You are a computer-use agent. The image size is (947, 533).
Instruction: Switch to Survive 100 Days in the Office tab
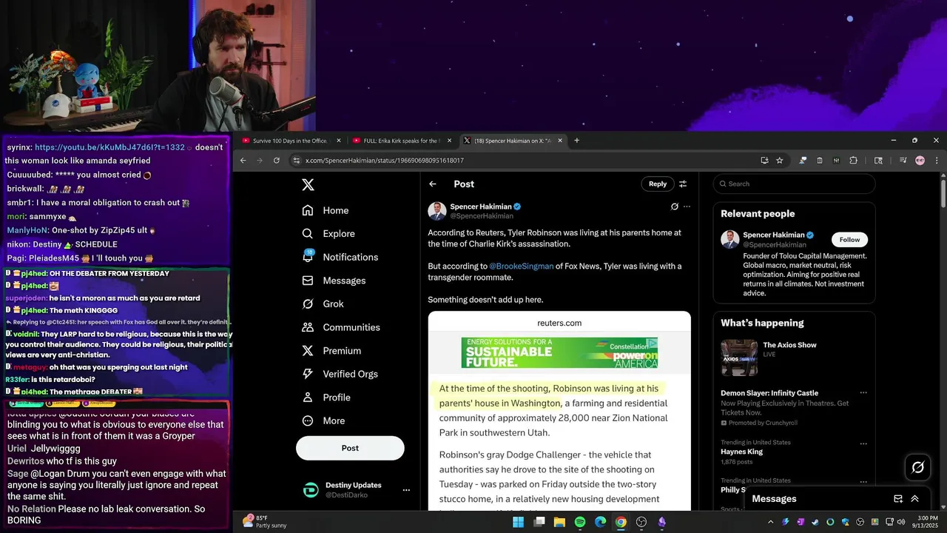[289, 141]
